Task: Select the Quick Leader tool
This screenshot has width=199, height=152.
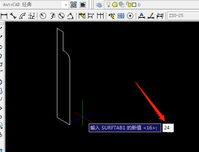Action: pos(112,16)
